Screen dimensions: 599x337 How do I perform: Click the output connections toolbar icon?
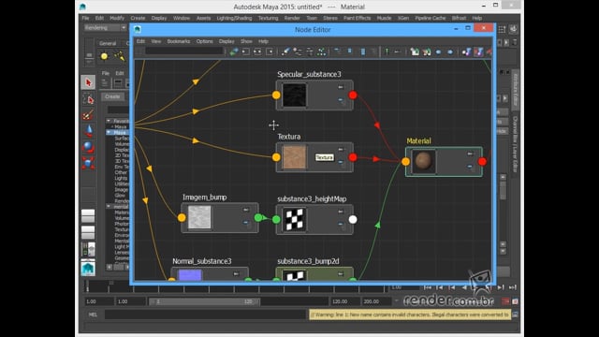(270, 51)
